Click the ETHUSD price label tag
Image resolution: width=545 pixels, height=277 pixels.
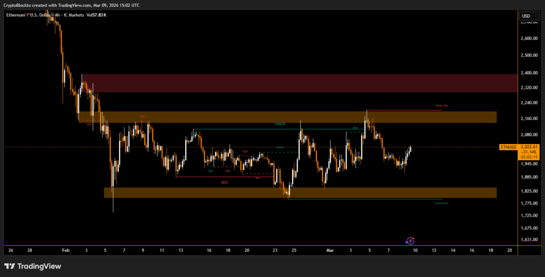508,146
